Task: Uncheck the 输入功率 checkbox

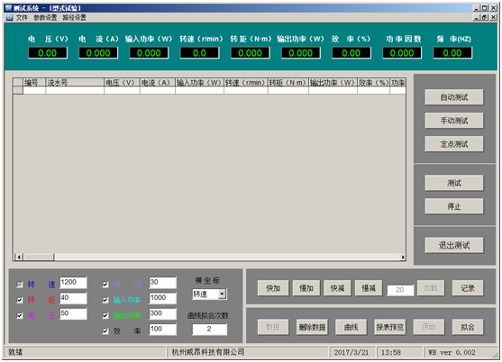Action: coord(105,300)
